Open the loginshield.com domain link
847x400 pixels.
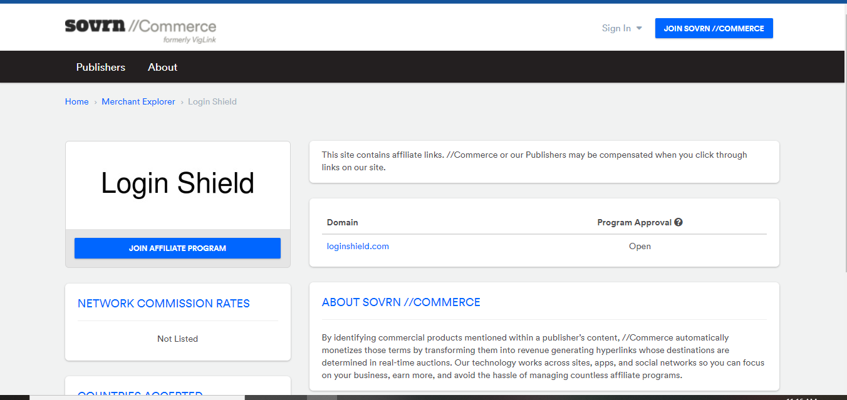[x=358, y=246]
